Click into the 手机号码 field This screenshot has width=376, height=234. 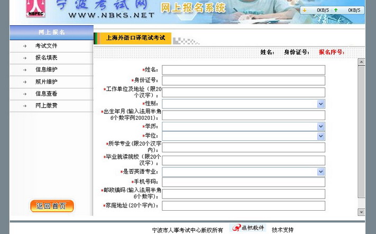(243, 182)
